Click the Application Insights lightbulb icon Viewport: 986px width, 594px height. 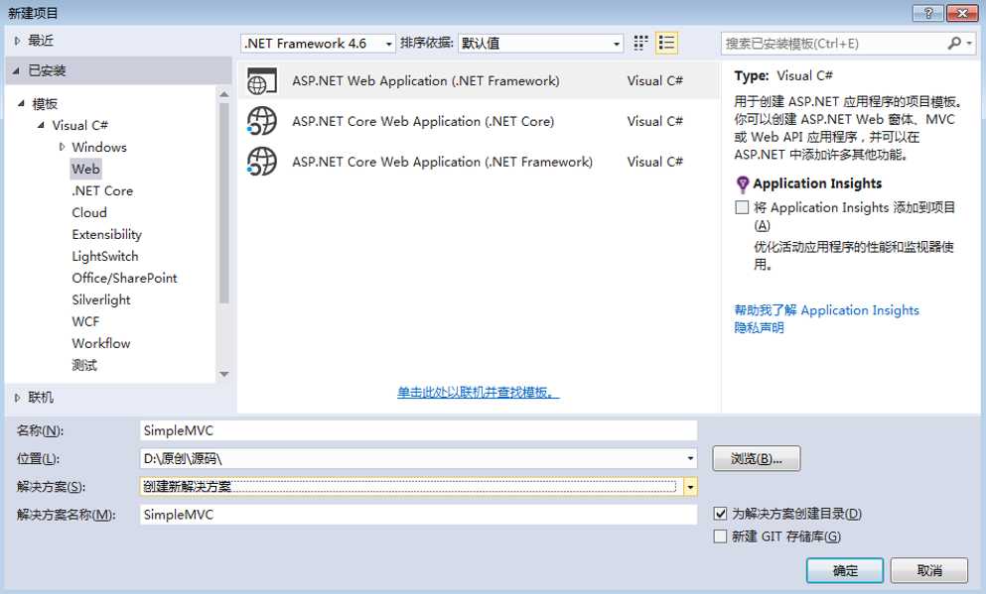pyautogui.click(x=742, y=184)
